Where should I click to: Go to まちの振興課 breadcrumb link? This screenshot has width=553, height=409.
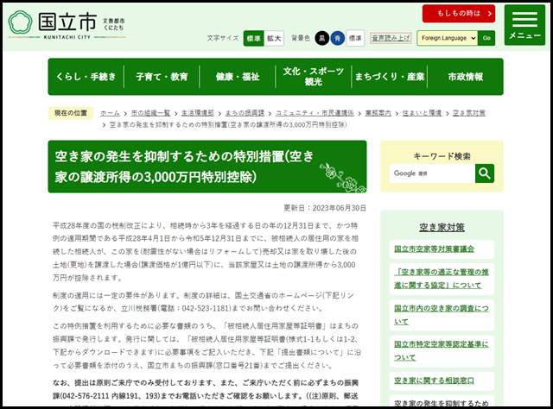[245, 113]
